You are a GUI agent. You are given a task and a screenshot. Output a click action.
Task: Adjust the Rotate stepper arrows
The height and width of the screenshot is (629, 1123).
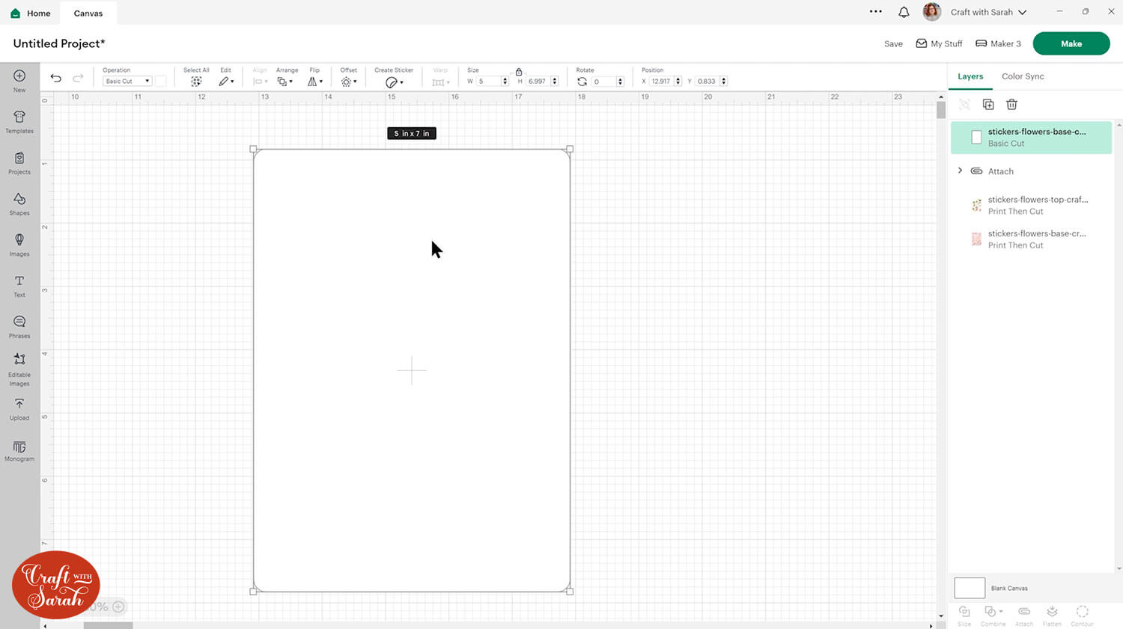(x=620, y=82)
